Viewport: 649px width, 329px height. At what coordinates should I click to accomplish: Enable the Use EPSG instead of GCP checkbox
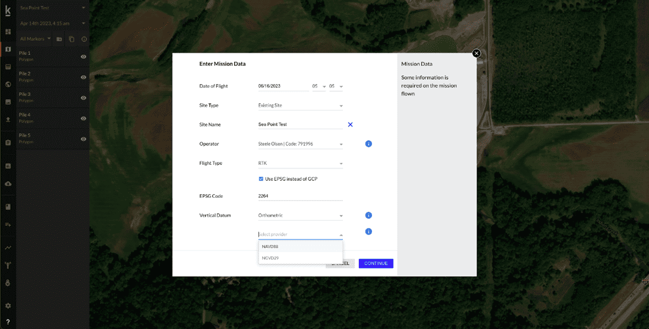(x=261, y=179)
